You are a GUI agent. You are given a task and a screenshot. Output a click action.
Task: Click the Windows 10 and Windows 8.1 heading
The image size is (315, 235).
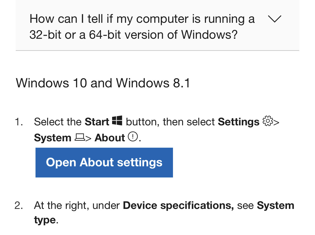103,83
